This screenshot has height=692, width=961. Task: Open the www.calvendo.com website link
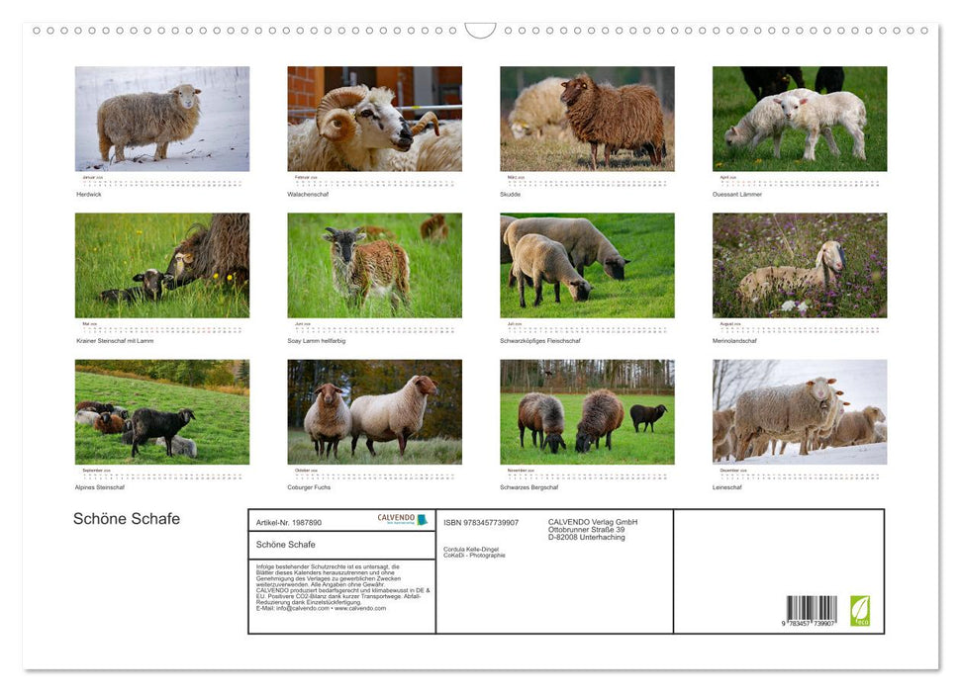click(359, 609)
